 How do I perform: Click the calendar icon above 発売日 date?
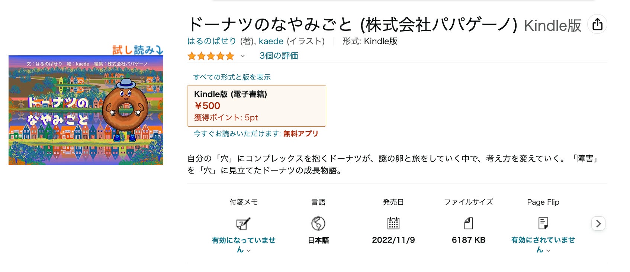(x=393, y=223)
